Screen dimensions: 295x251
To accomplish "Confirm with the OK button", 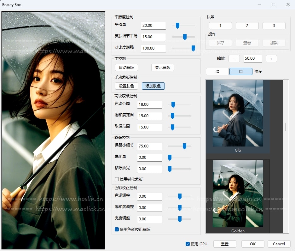I will (253, 244).
